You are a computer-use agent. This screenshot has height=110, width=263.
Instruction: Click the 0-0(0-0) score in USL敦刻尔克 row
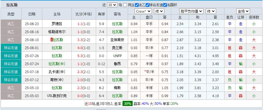point(84,96)
